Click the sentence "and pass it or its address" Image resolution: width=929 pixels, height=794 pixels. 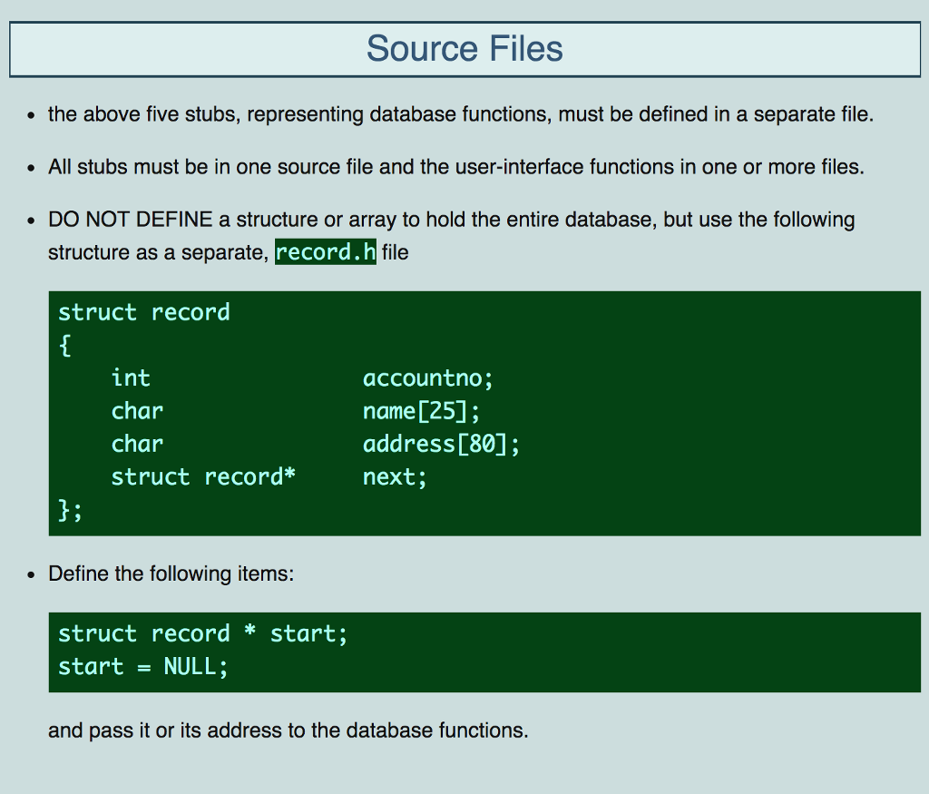coord(288,730)
